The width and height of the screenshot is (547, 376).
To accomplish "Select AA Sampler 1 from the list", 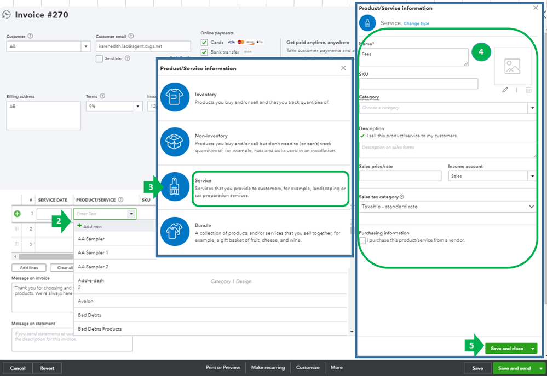I will (x=93, y=252).
